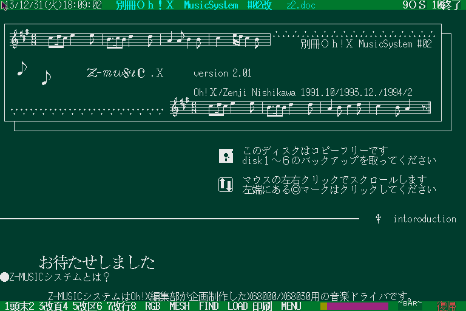Click the 復帰 return button
This screenshot has width=466, height=311.
[x=447, y=306]
